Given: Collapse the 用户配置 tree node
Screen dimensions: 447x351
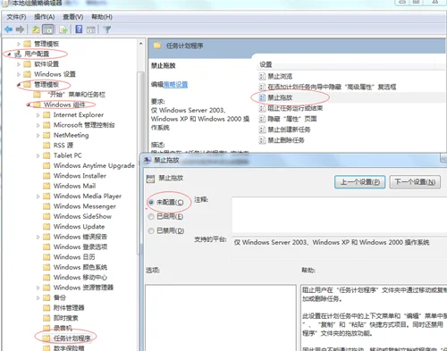Looking at the screenshot, I should [9, 54].
